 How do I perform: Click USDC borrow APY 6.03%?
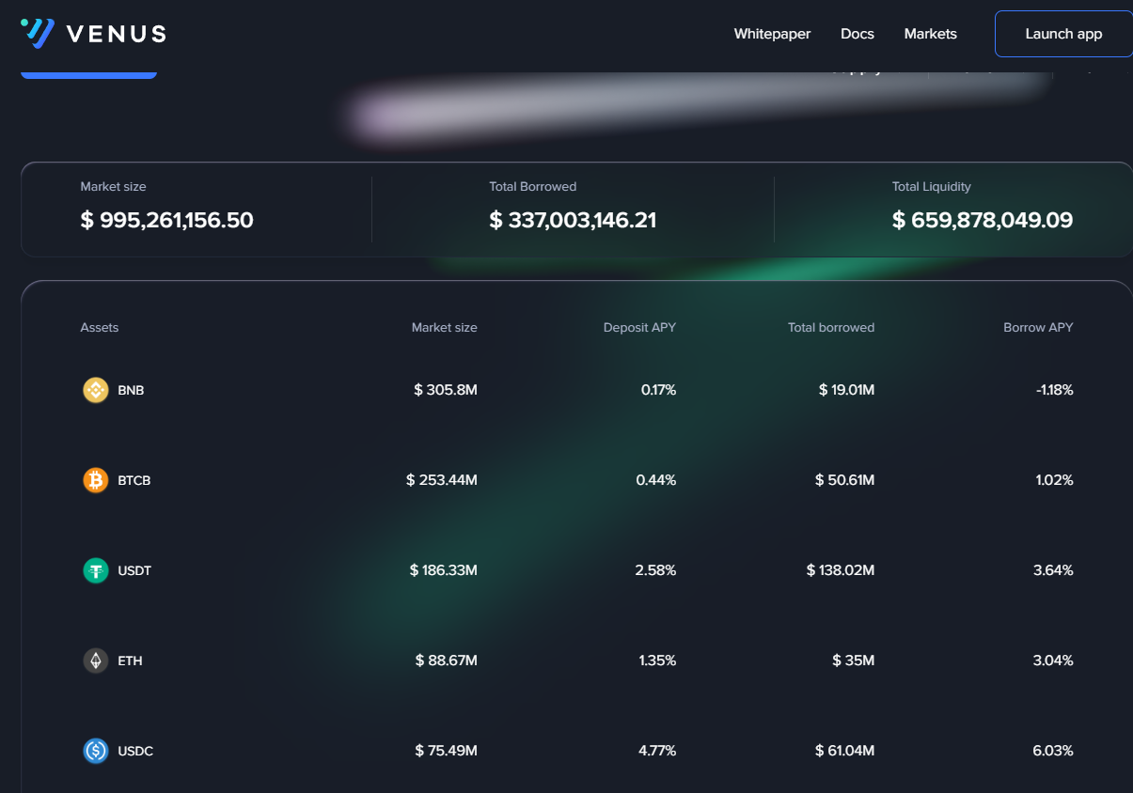coord(1053,751)
